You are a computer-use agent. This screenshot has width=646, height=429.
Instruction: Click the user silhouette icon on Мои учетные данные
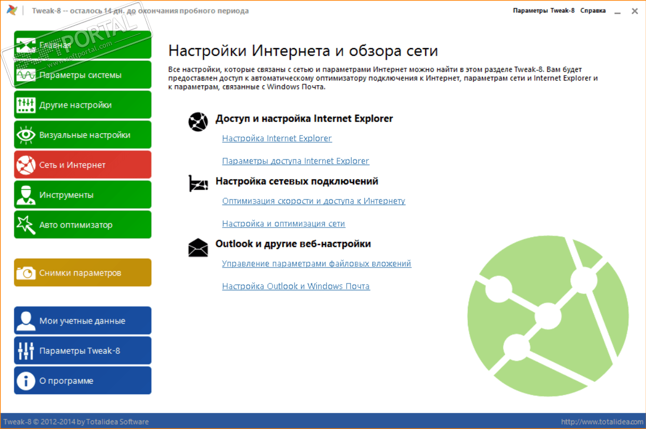26,321
